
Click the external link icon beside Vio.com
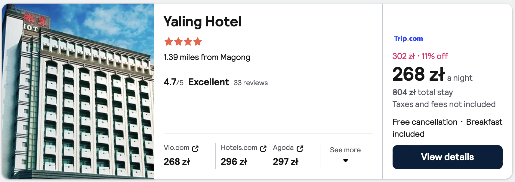click(195, 148)
